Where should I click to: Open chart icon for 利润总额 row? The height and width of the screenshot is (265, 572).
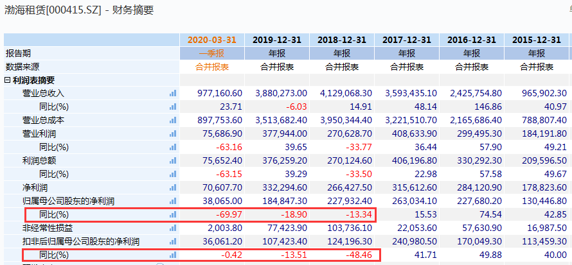point(173,160)
